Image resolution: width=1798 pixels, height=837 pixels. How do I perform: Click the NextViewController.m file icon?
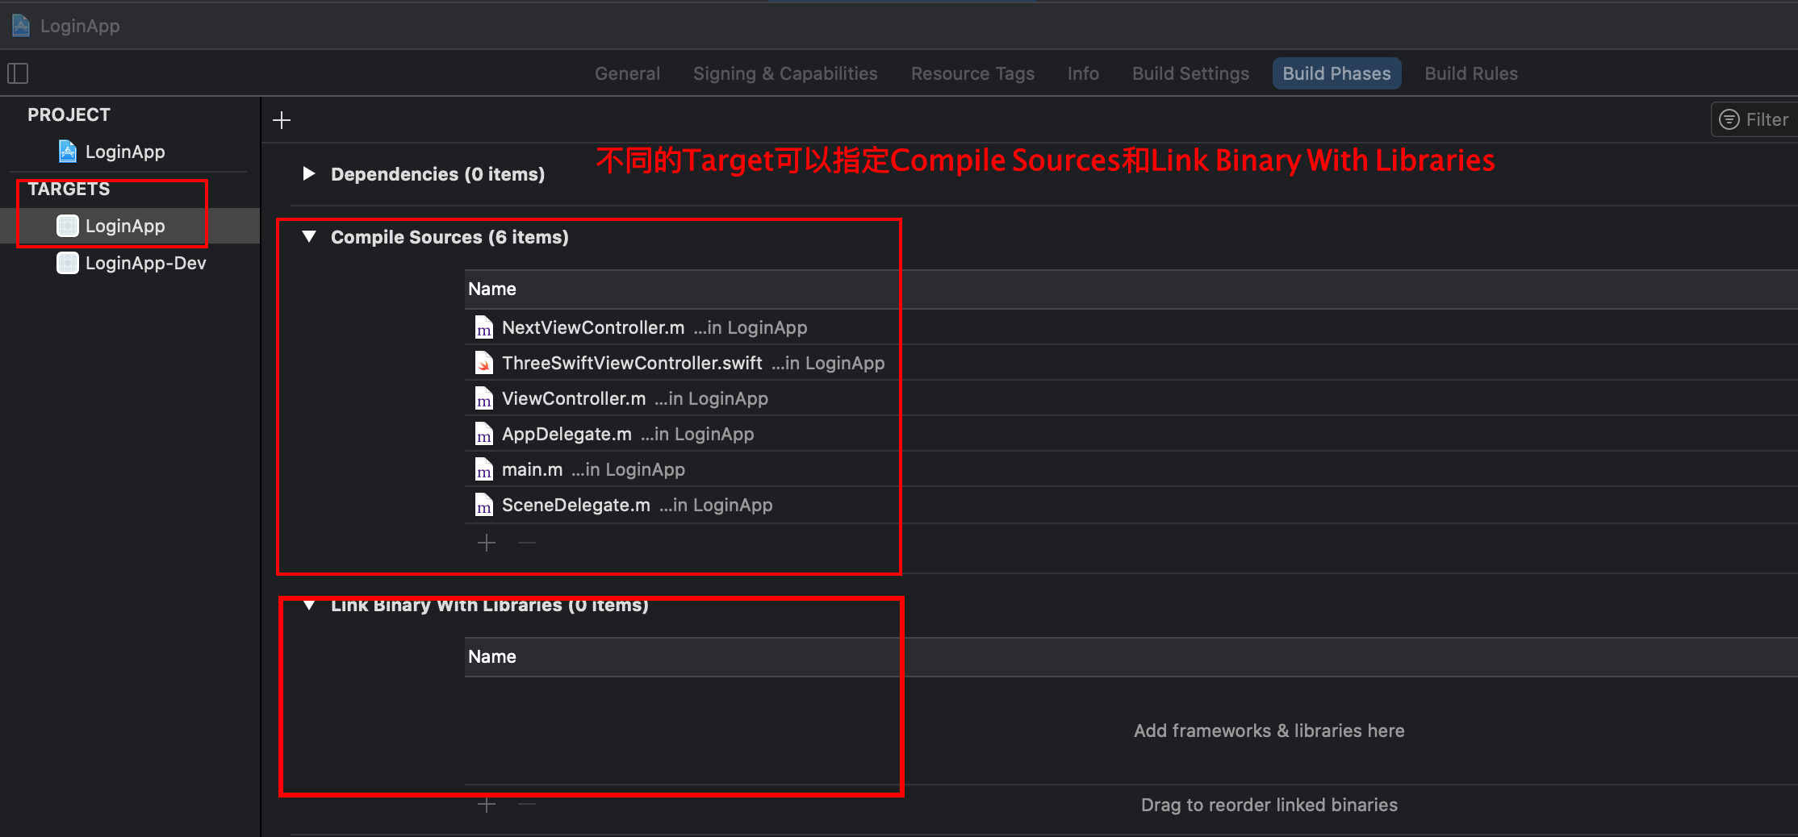pos(483,327)
